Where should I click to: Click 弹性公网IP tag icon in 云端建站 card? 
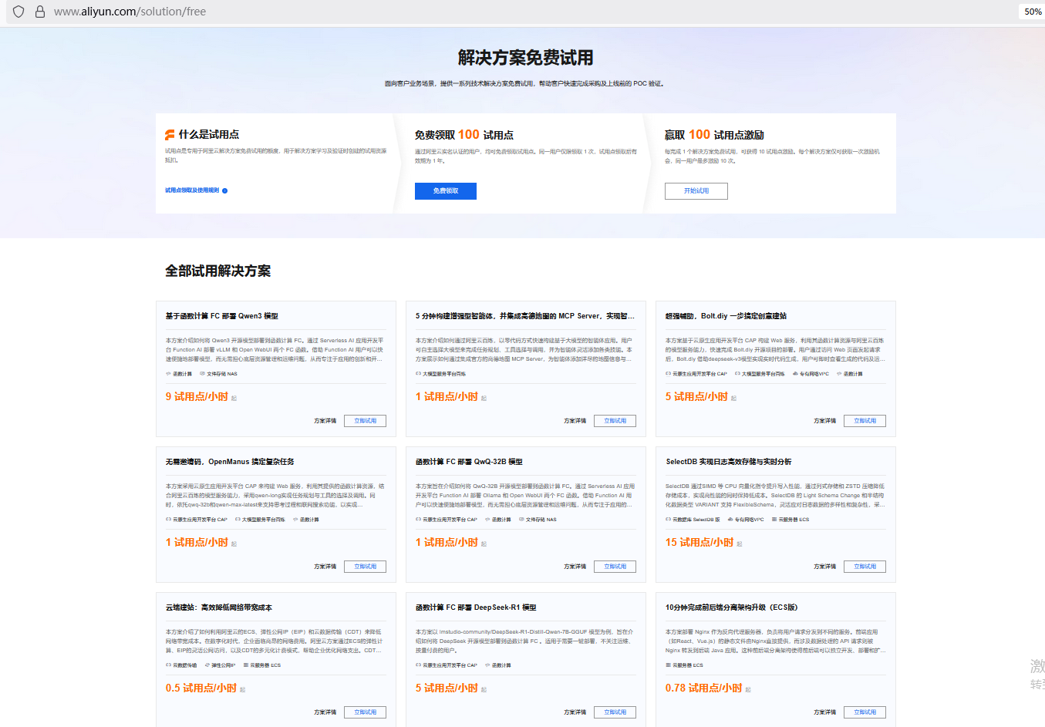coord(207,665)
